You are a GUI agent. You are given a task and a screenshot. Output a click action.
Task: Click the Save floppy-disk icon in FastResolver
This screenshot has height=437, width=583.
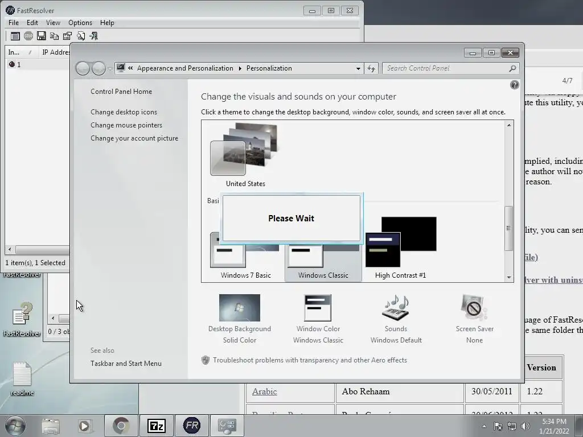[41, 36]
